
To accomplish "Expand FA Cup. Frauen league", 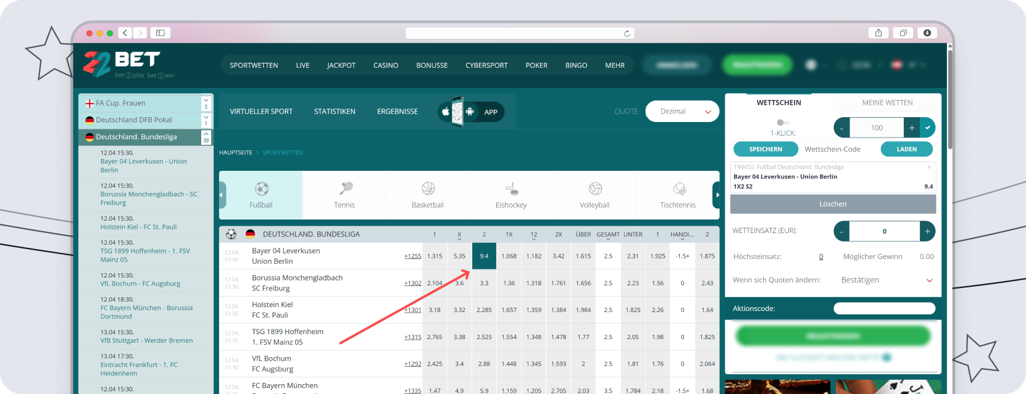I will point(206,99).
